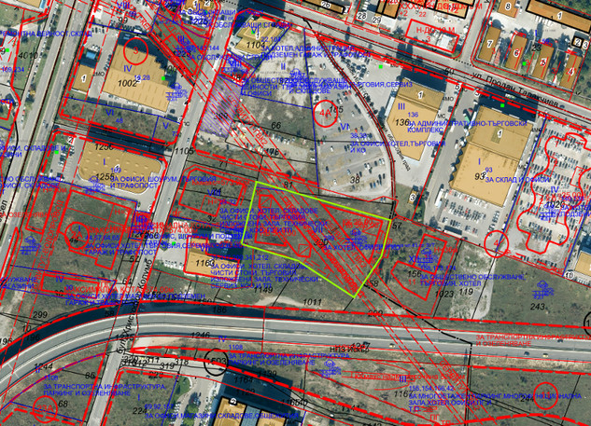Click parcel number 243
The height and width of the screenshot is (426, 591).
click(538, 306)
